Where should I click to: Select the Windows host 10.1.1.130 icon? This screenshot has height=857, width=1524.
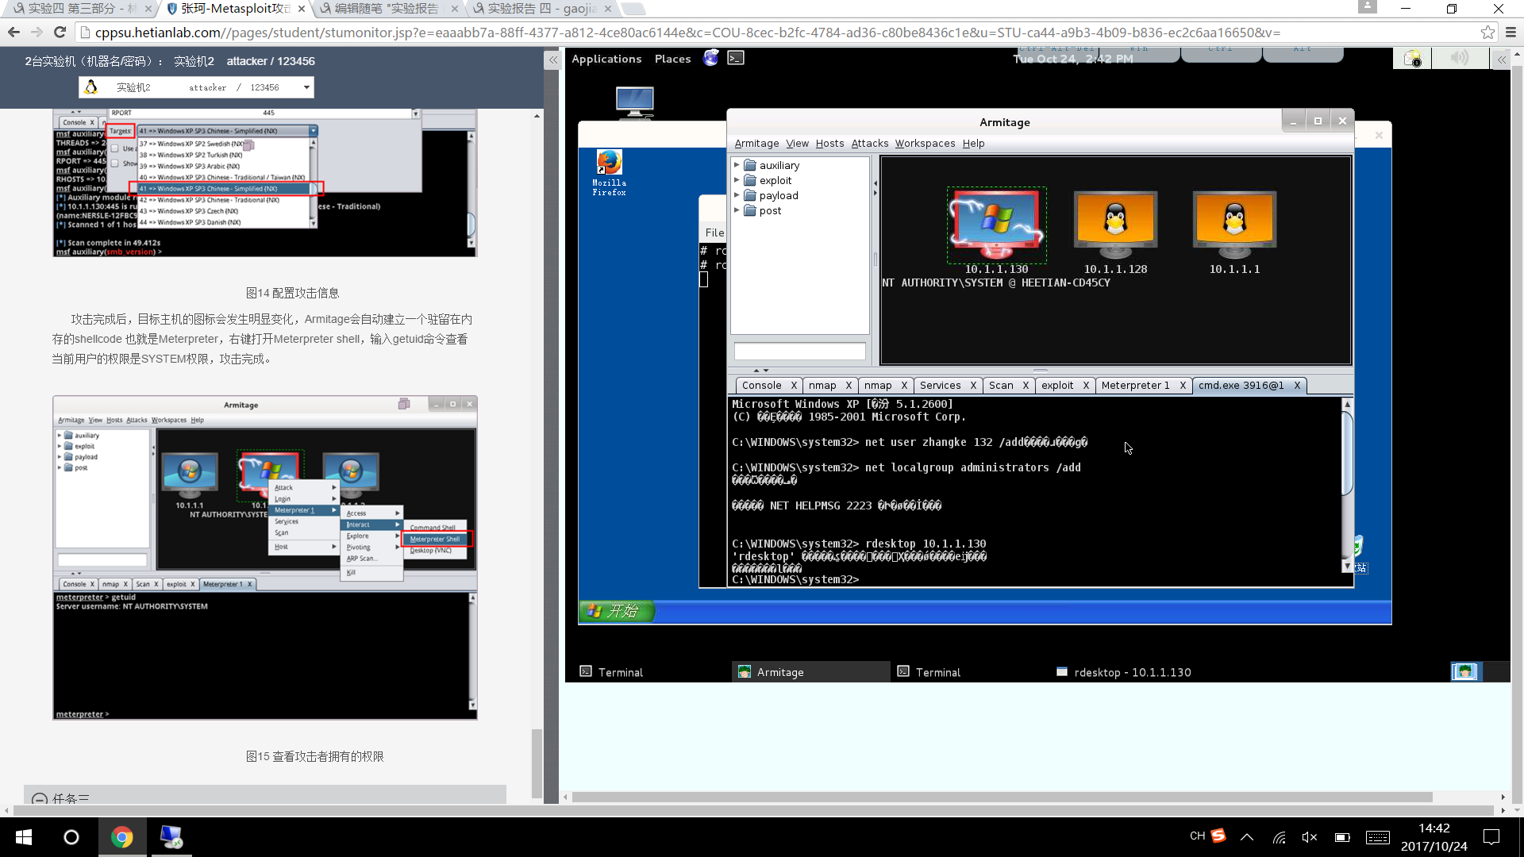(996, 225)
